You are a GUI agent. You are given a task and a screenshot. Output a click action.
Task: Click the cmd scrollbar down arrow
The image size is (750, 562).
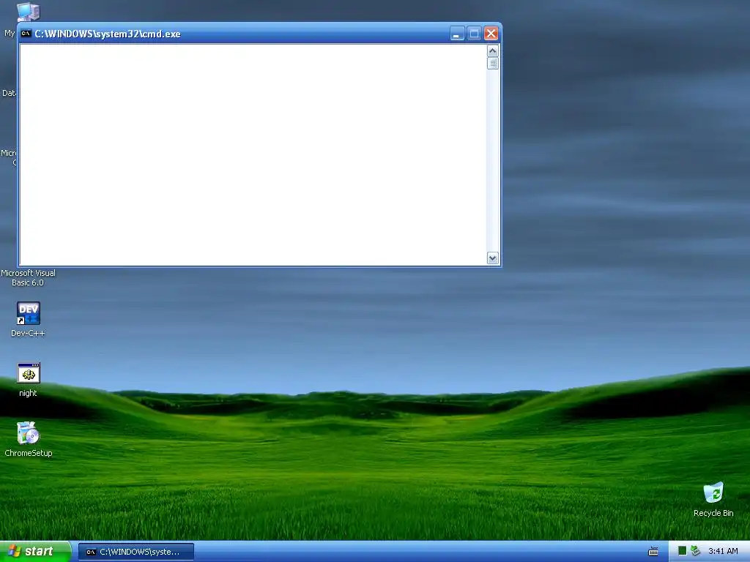493,258
